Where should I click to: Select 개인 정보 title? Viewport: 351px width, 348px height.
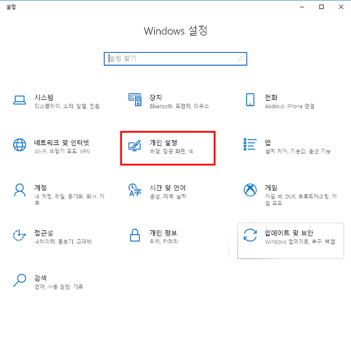point(163,233)
